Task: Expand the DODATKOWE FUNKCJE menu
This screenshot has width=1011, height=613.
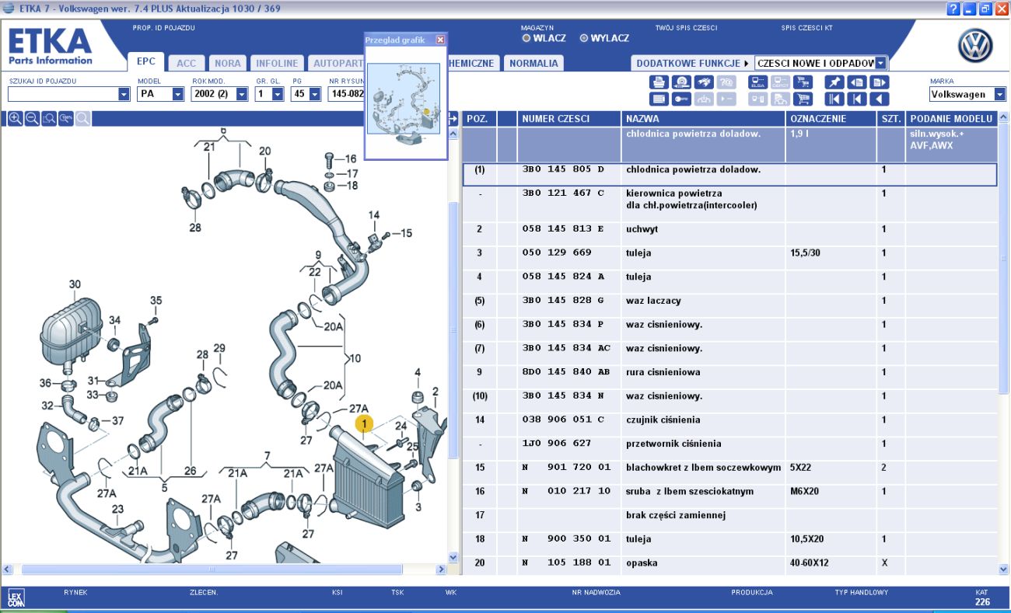Action: pyautogui.click(x=692, y=63)
